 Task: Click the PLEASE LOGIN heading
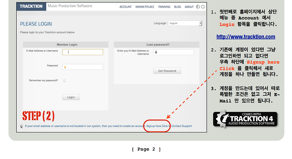coord(36,24)
